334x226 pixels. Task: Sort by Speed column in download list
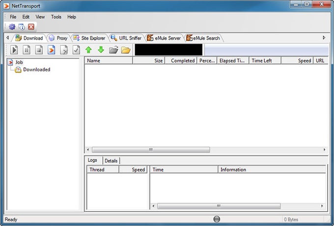[x=297, y=61]
